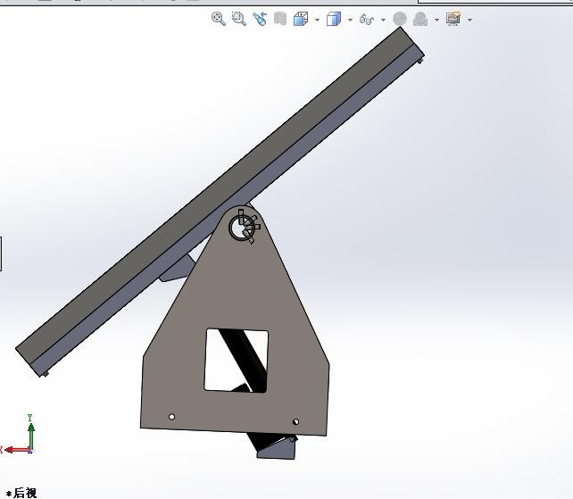Click the Apply Scene icon
The width and height of the screenshot is (573, 499).
pos(419,19)
